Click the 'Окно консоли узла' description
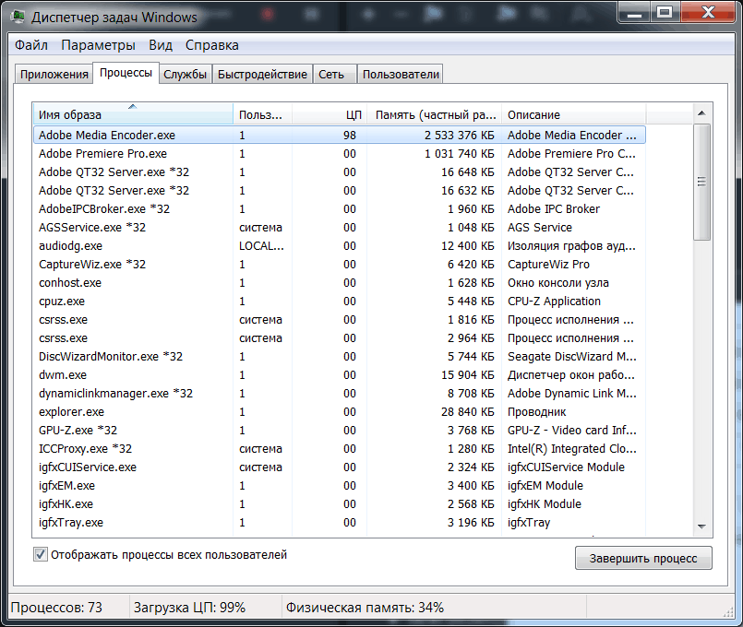Screen dimensions: 743x627 tap(558, 283)
